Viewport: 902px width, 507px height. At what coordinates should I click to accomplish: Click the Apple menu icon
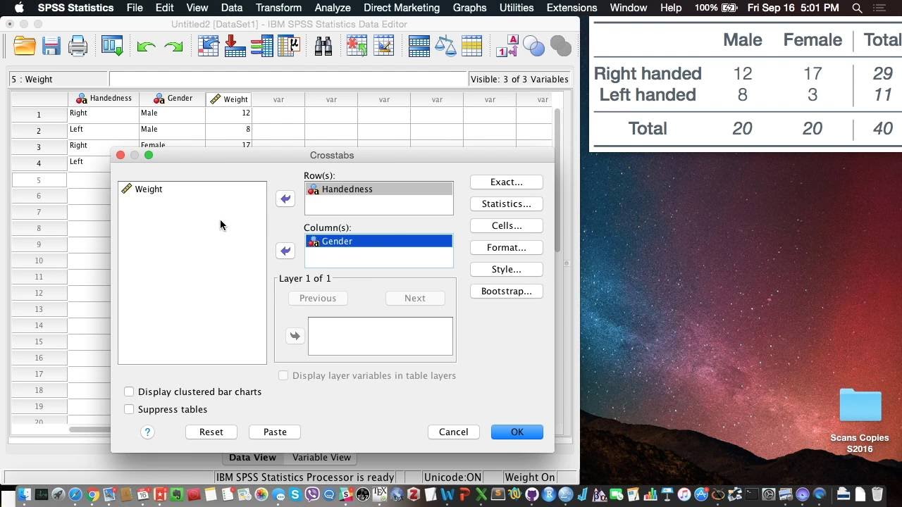(19, 8)
